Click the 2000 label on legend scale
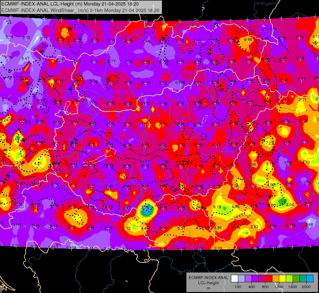Screen dimensions: 319x293 (306, 287)
